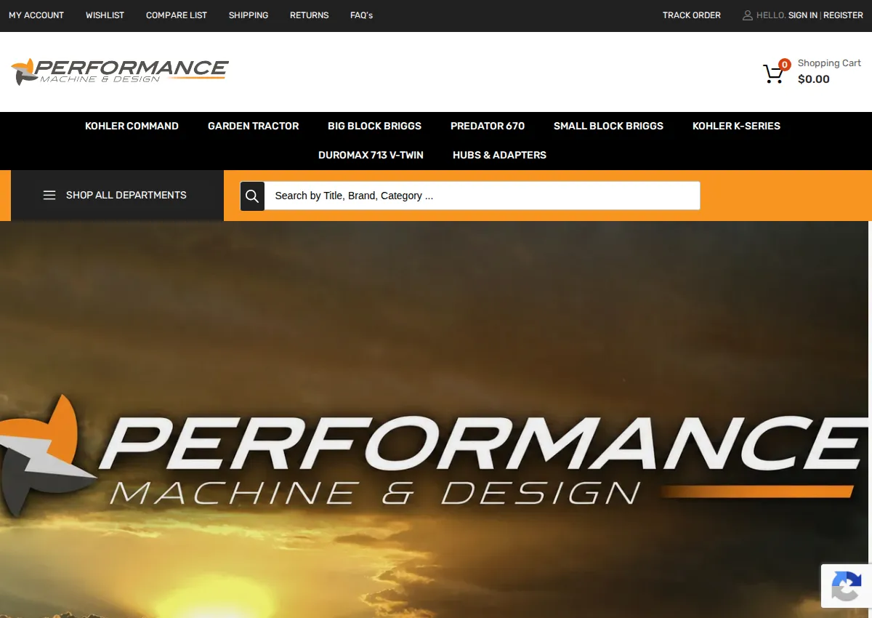Open Small Block Briggs category
872x618 pixels.
click(x=608, y=126)
